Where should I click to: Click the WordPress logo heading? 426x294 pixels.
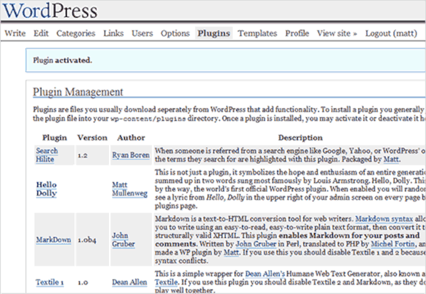pyautogui.click(x=50, y=10)
